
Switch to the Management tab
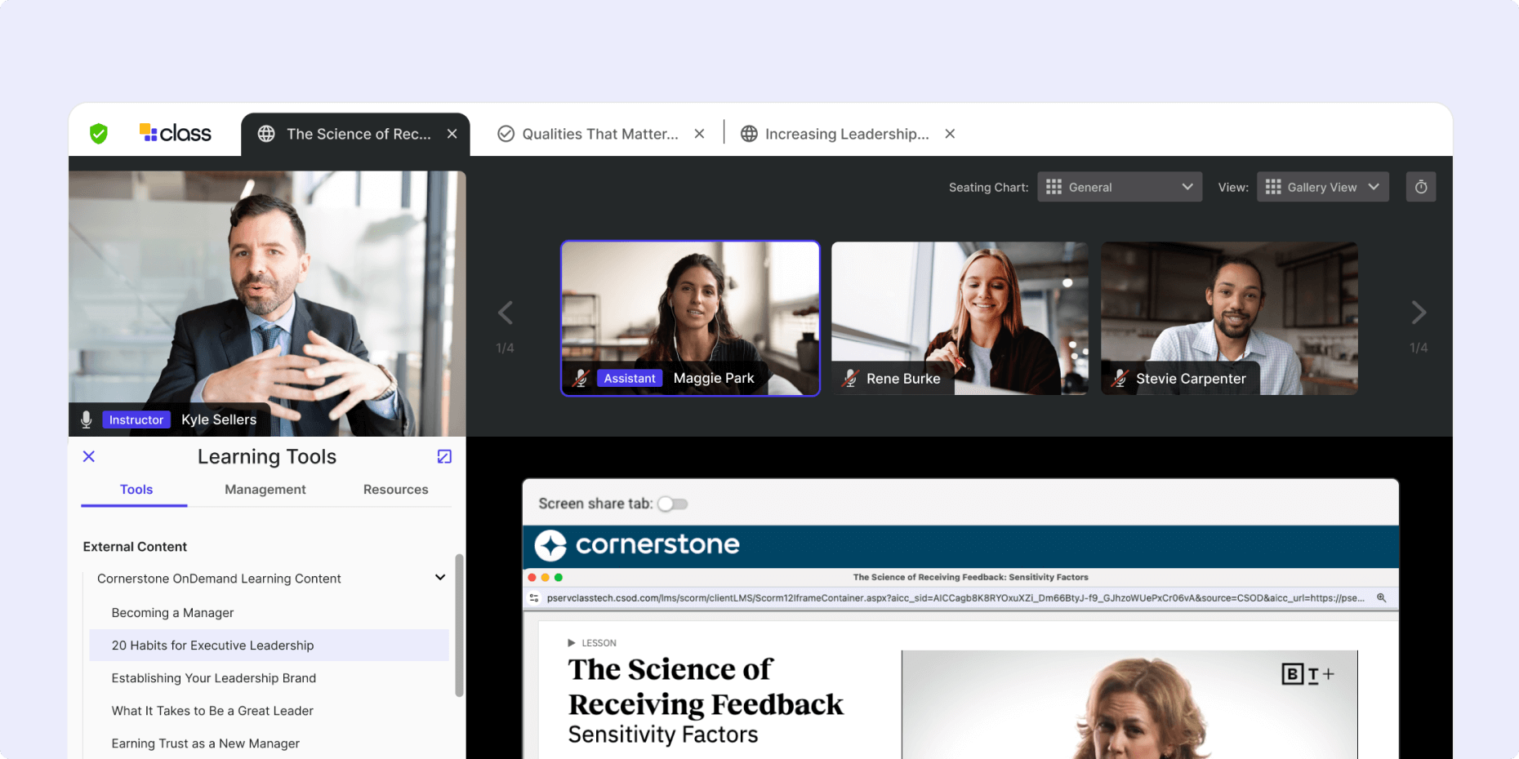coord(265,490)
